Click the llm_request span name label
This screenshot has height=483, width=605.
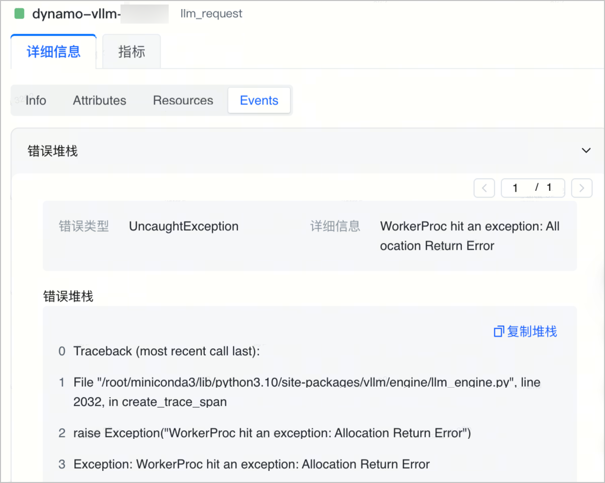point(211,14)
